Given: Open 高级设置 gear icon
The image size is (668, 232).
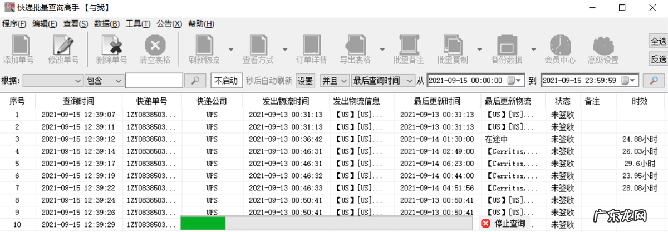Looking at the screenshot, I should click(603, 45).
